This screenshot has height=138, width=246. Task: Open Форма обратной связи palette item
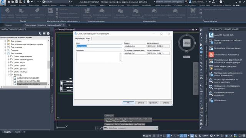click(x=224, y=81)
